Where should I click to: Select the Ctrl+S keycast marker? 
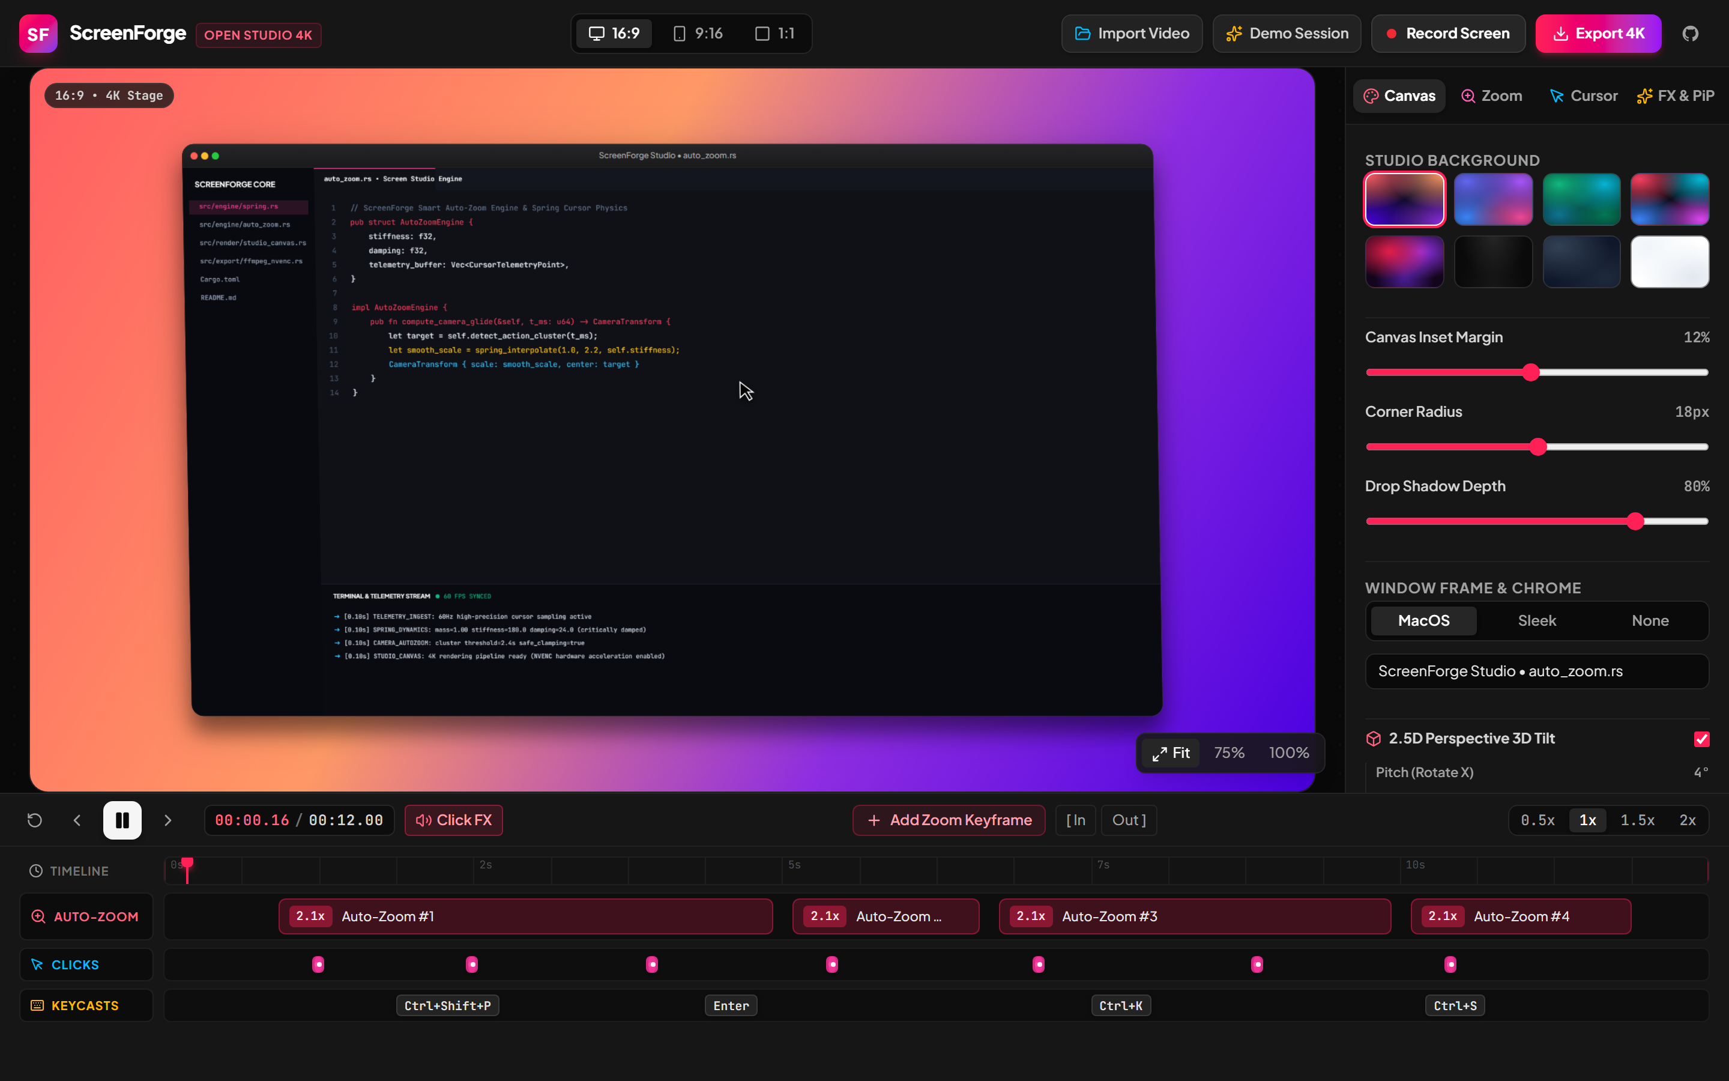coord(1455,1006)
